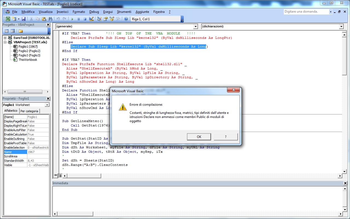Click the Paste clipboard icon
The height and width of the screenshot is (219, 350).
pos(44,19)
